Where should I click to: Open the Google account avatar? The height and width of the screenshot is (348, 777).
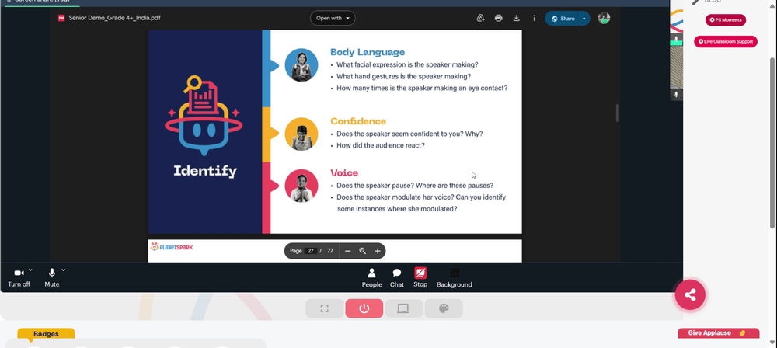click(x=604, y=19)
